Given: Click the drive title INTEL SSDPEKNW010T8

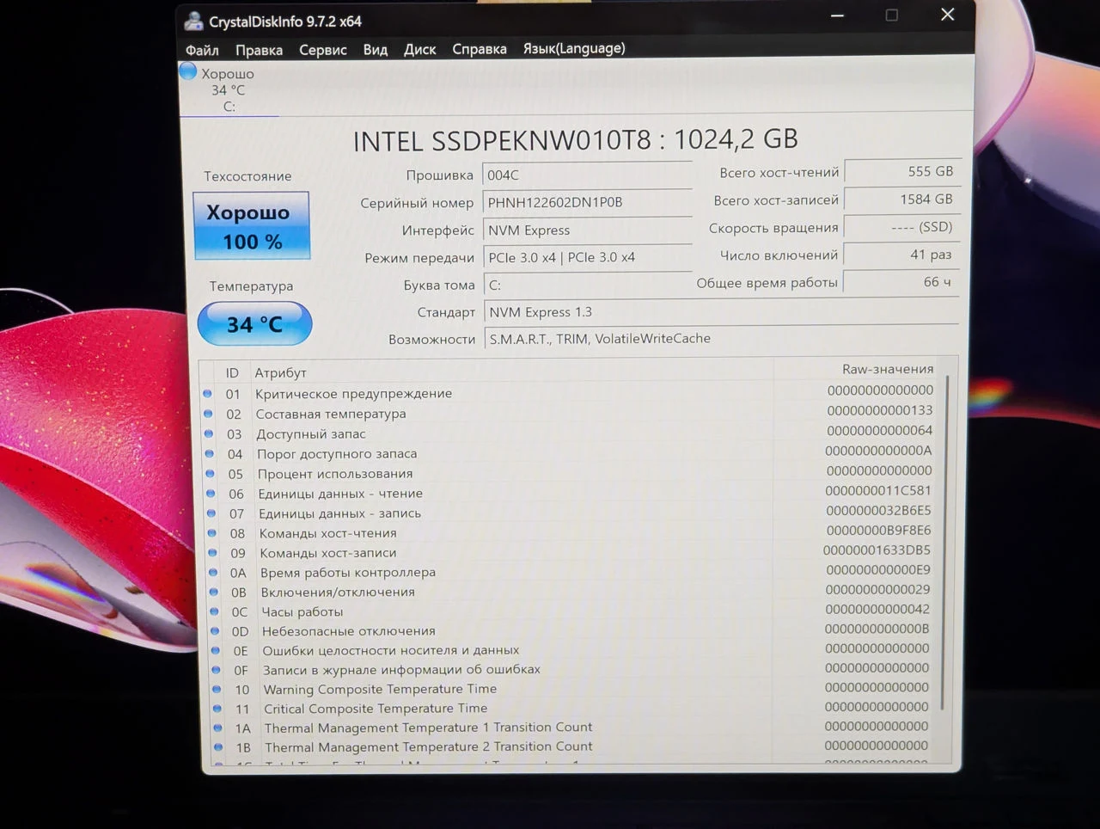Looking at the screenshot, I should coord(576,139).
